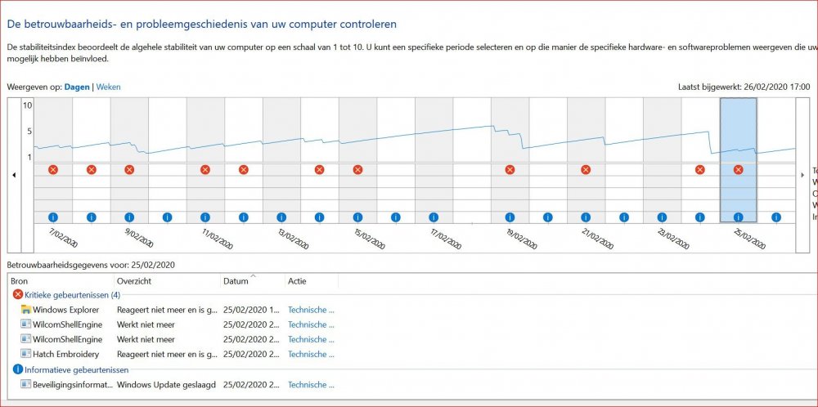
Task: Click the Actie column header
Action: (312, 281)
